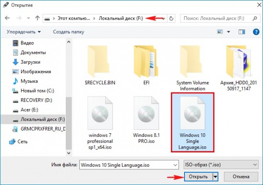Select Windows 8.1 PRO.iso file
This screenshot has width=263, height=185.
point(146,120)
